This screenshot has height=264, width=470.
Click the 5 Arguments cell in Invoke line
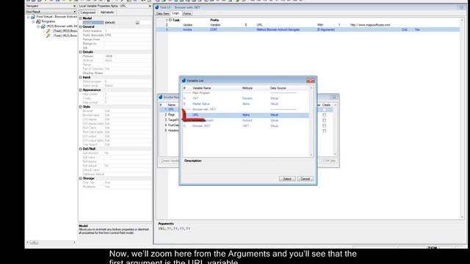[326, 29]
